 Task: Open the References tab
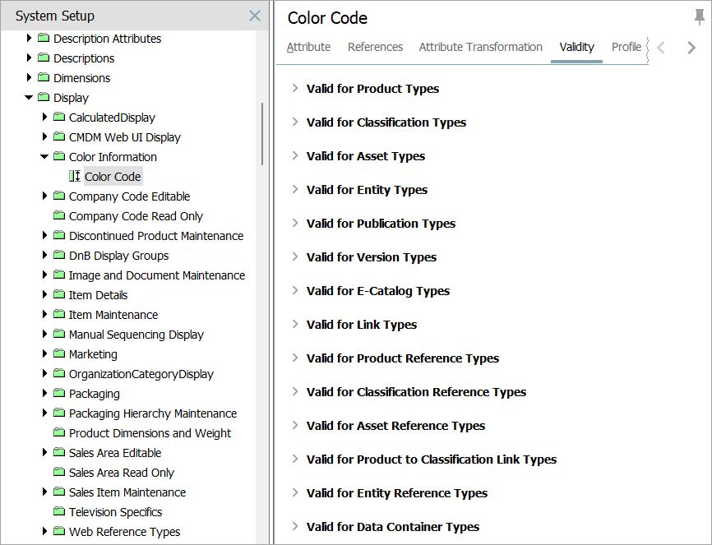pyautogui.click(x=375, y=47)
